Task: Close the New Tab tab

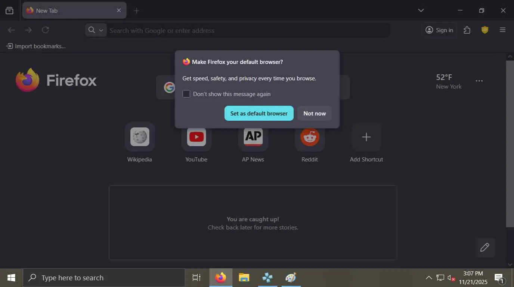Action: coord(119,10)
